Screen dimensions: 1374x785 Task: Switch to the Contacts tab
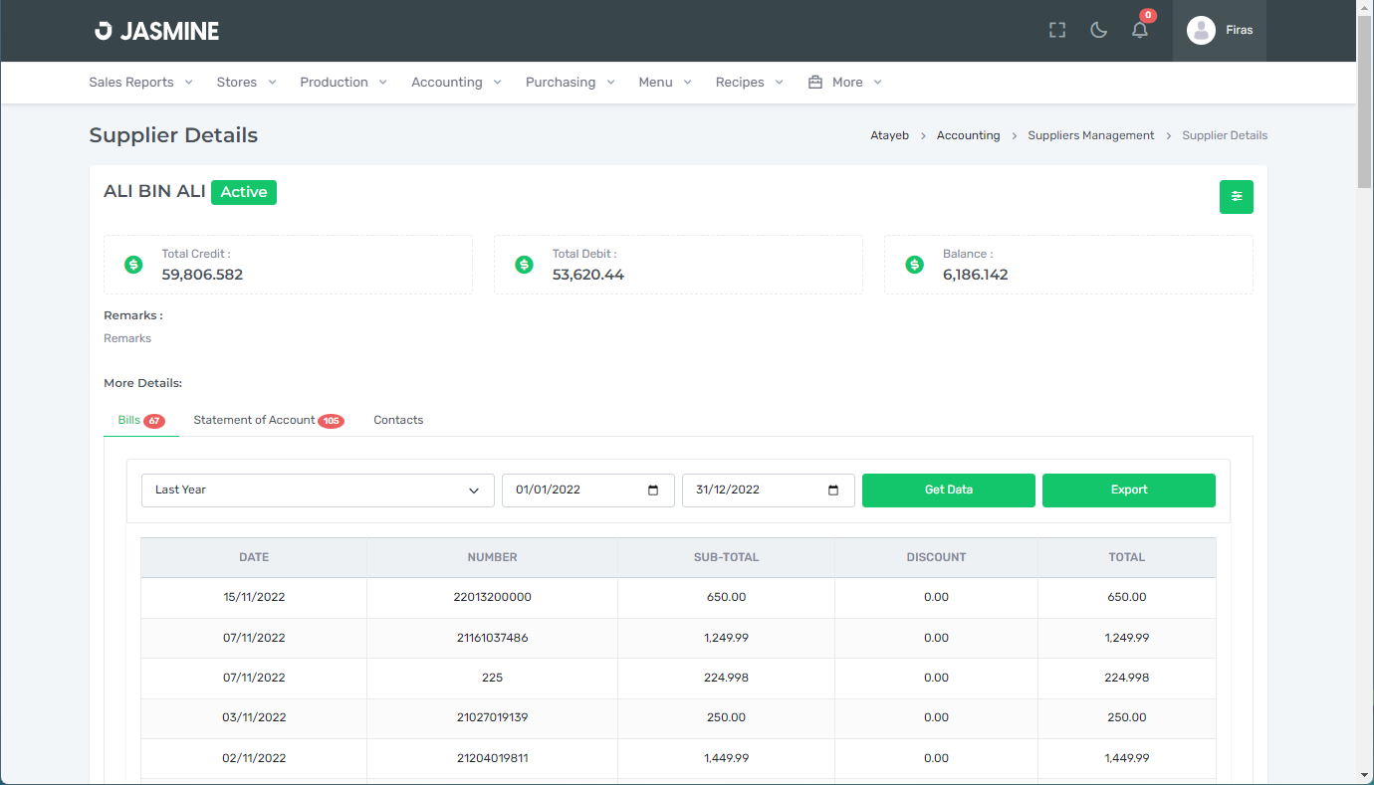pos(398,420)
